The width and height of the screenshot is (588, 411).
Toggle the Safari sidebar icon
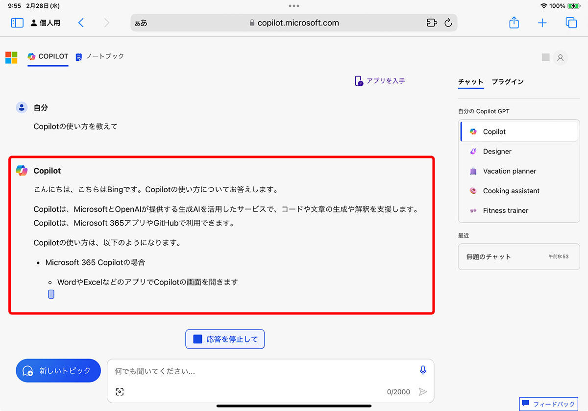click(17, 23)
